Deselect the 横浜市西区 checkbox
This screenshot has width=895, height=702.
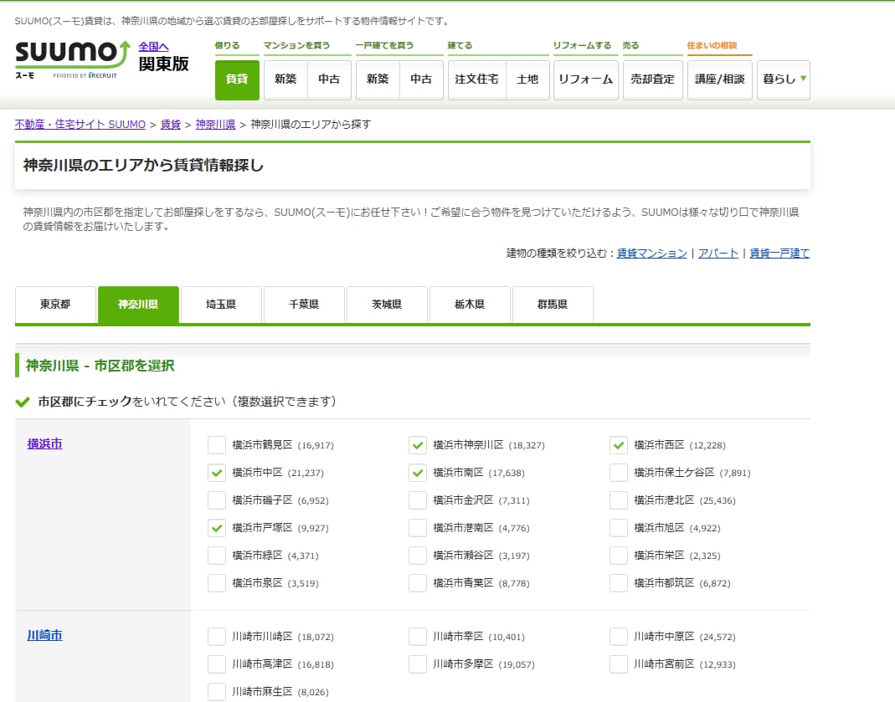point(618,445)
